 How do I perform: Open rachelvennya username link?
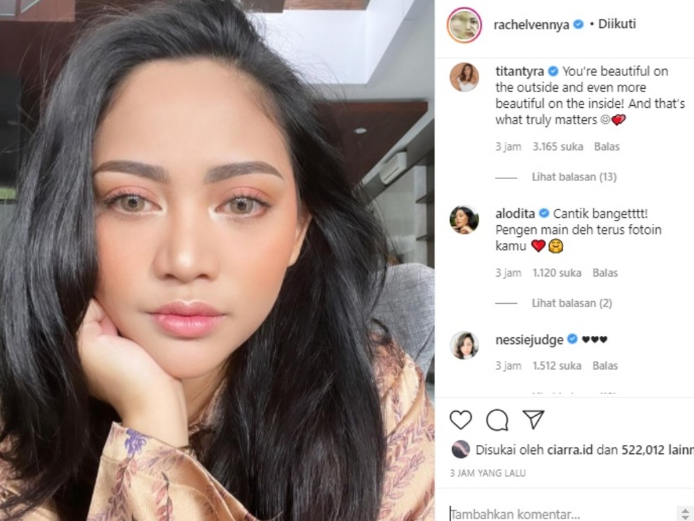(x=531, y=25)
